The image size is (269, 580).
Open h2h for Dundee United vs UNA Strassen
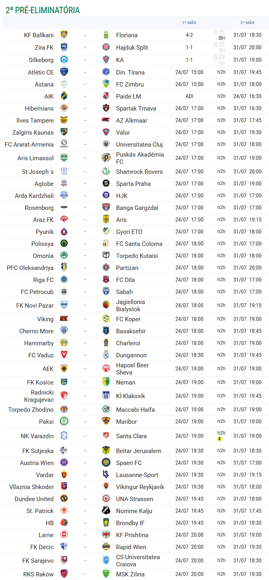(x=221, y=499)
